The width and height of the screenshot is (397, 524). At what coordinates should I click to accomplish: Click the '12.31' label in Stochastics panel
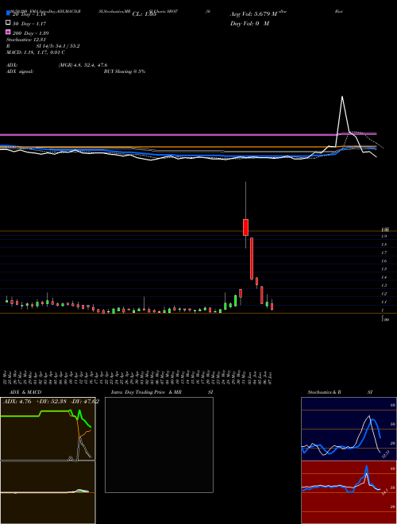click(x=386, y=455)
